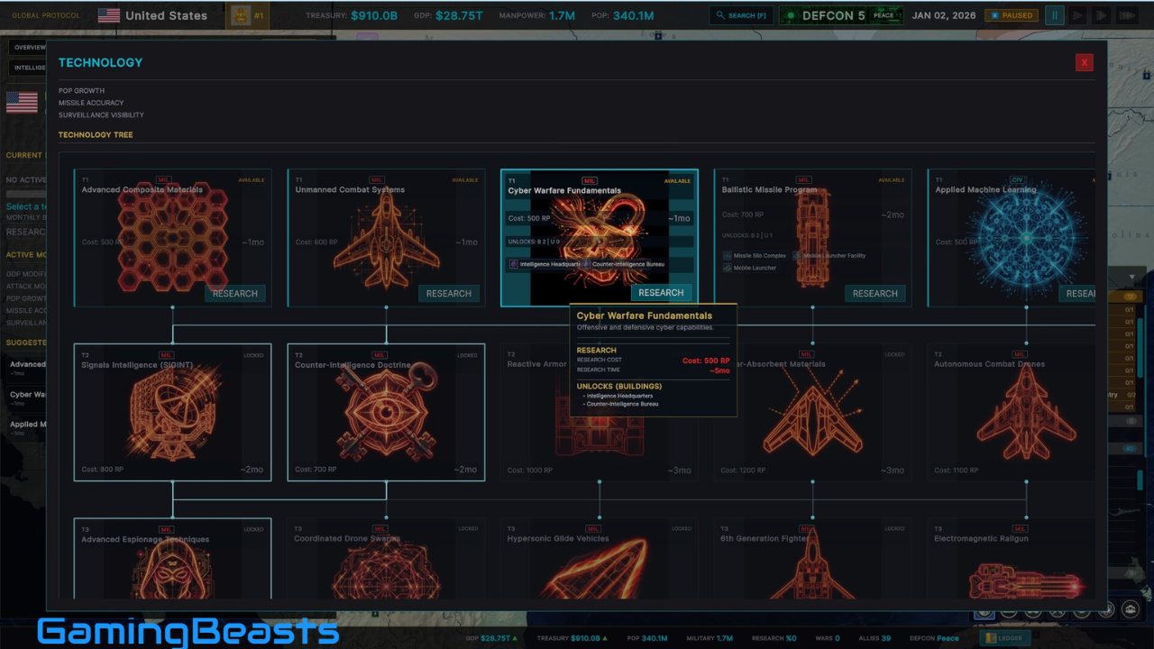Select the Autonomous Combat Drones icon
Screen dimensions: 1154x649
[1026, 414]
